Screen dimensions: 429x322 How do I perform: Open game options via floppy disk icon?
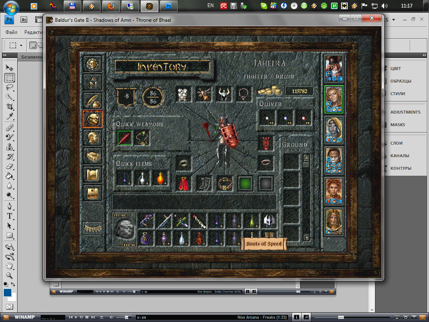pos(93,193)
